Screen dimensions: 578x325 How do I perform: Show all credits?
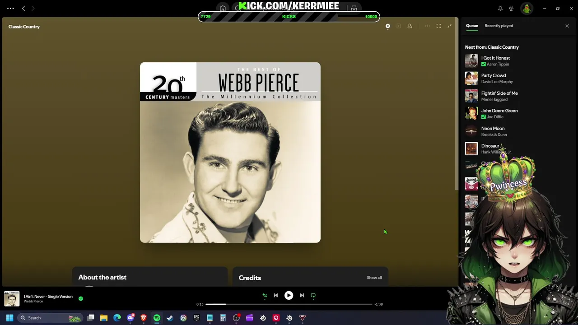[x=374, y=278]
